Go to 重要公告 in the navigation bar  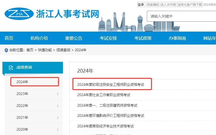pyautogui.click(x=74, y=38)
